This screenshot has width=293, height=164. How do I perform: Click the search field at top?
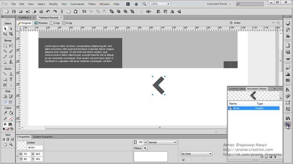250,4
